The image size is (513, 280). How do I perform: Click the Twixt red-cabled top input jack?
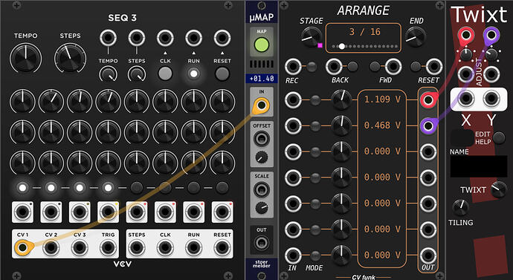(466, 36)
